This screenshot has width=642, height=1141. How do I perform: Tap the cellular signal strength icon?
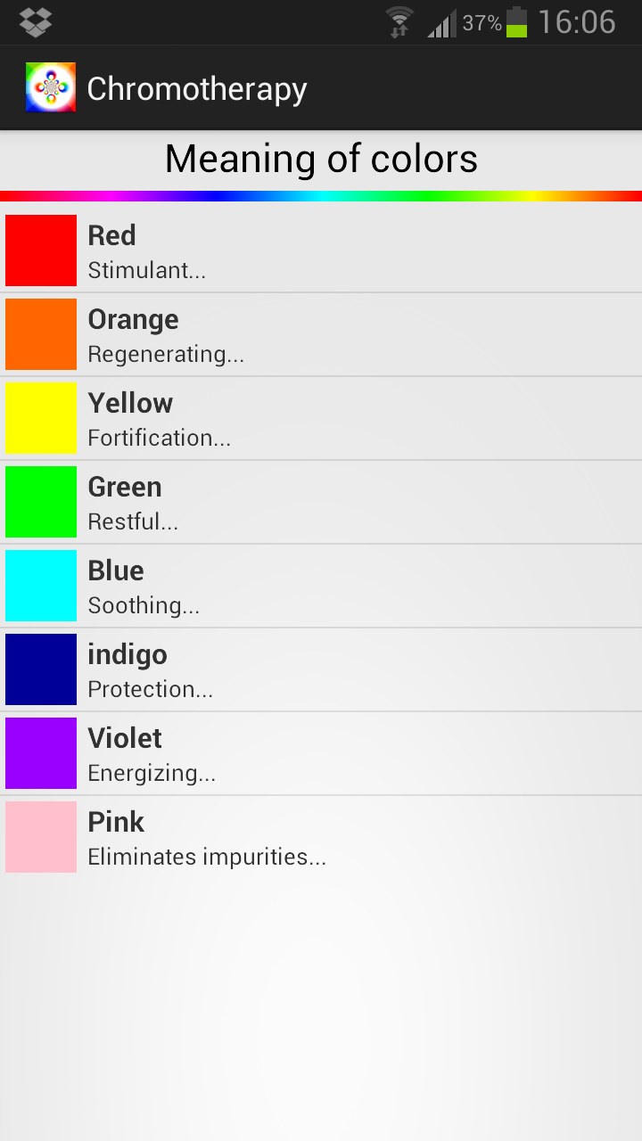click(x=442, y=23)
